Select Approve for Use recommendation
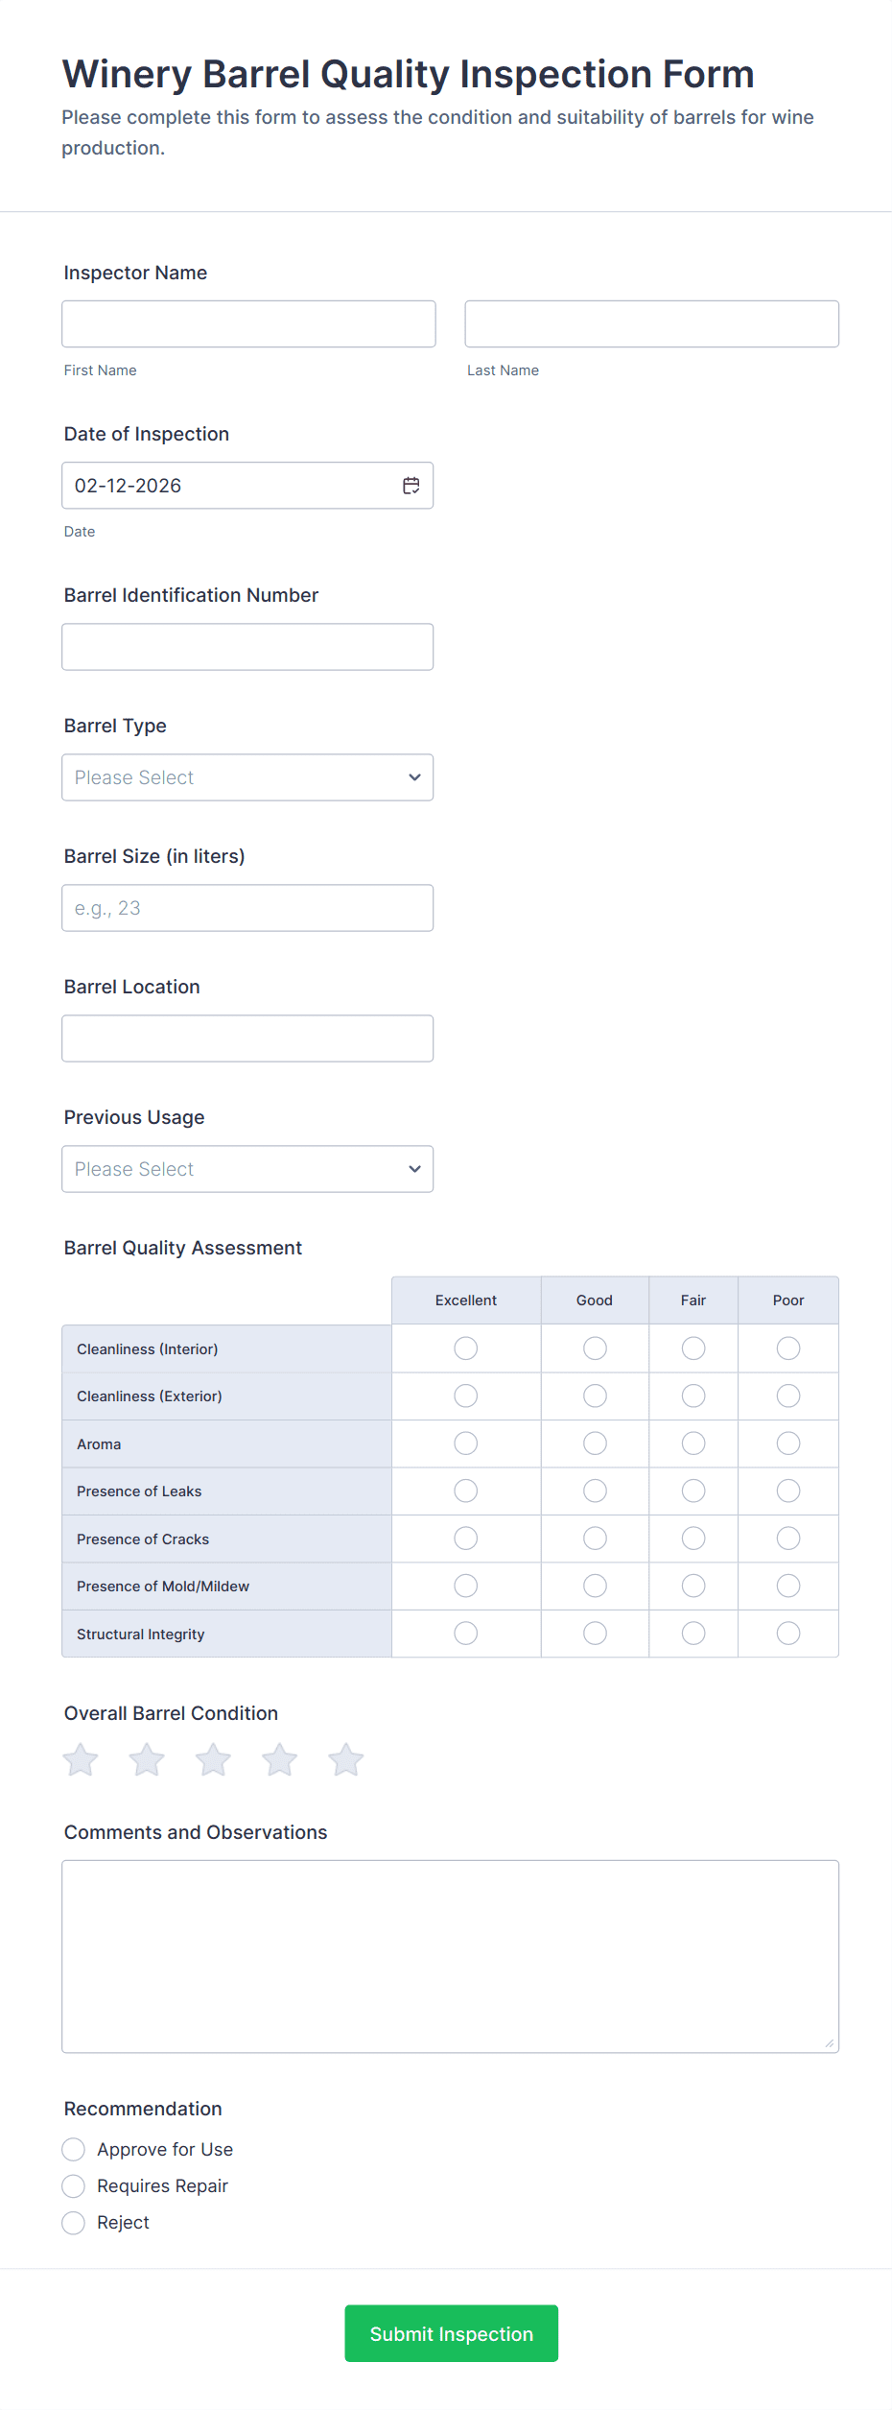 coord(74,2149)
